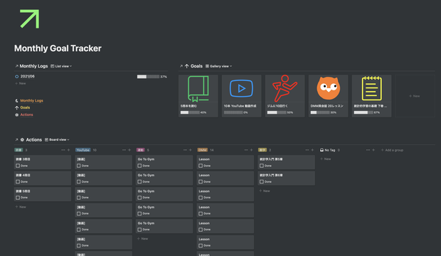The height and width of the screenshot is (256, 441).
Task: Click New card in Goals gallery
Action: pyautogui.click(x=415, y=96)
